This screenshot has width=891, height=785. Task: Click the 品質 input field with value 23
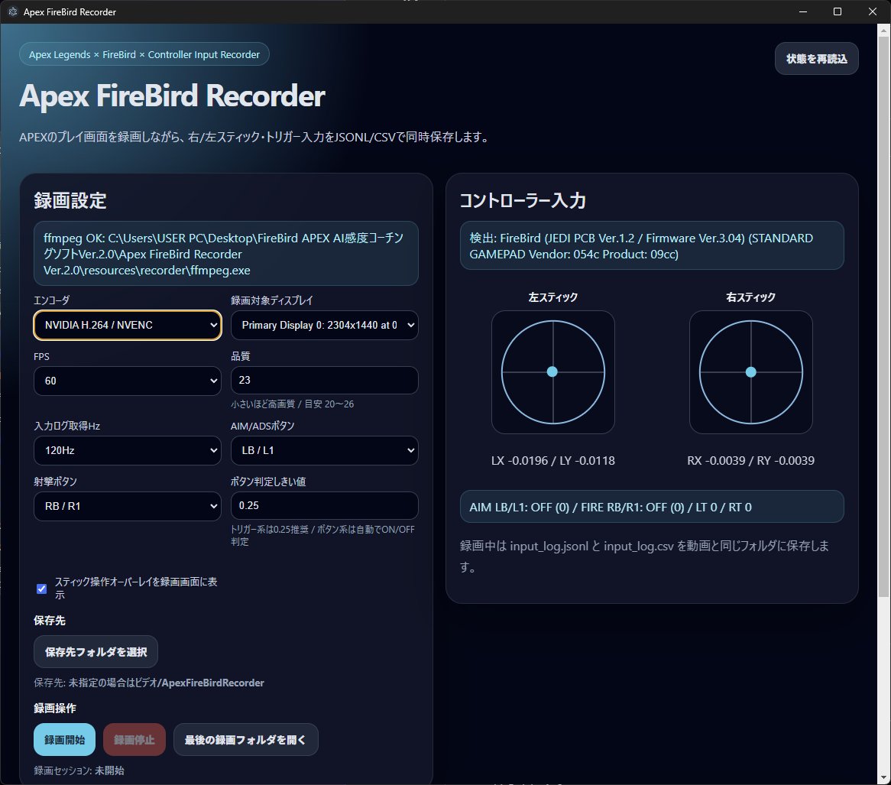coord(325,381)
